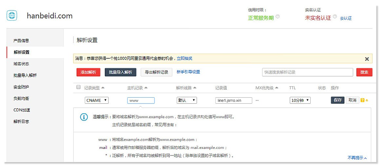Click help icon next to 未实名认证

tap(335, 17)
